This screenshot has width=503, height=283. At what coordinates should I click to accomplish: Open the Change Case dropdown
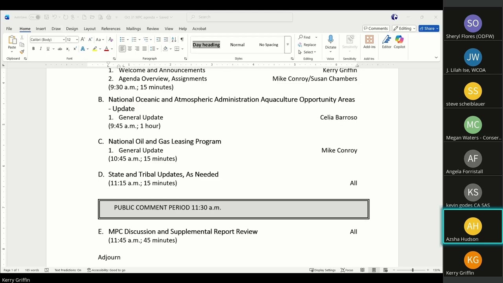click(x=100, y=39)
